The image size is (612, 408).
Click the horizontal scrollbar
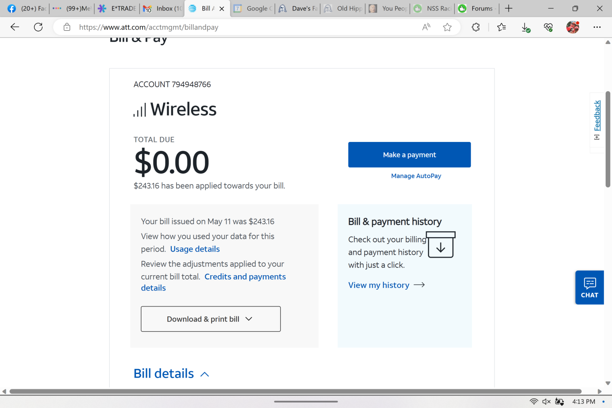295,391
